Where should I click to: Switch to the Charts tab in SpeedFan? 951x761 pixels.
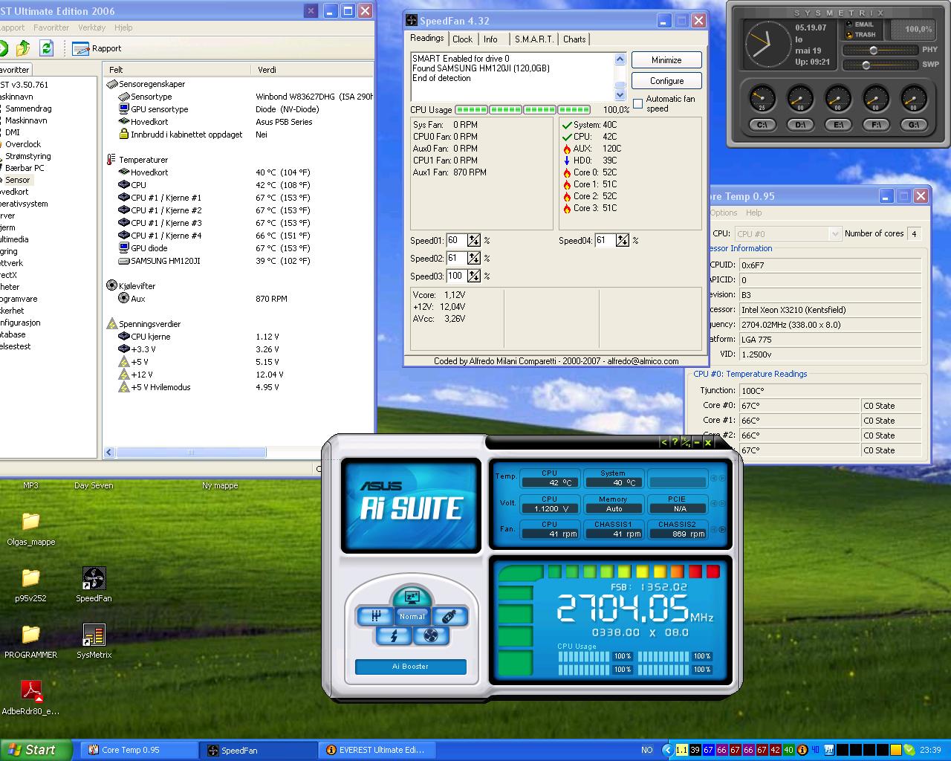pos(574,39)
